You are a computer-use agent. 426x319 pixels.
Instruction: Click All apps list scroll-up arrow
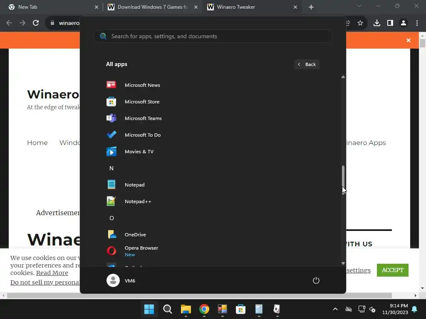pos(343,77)
